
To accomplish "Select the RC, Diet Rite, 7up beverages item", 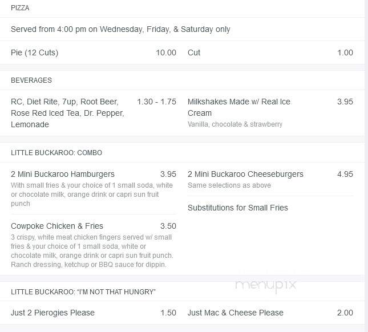I will (x=67, y=113).
